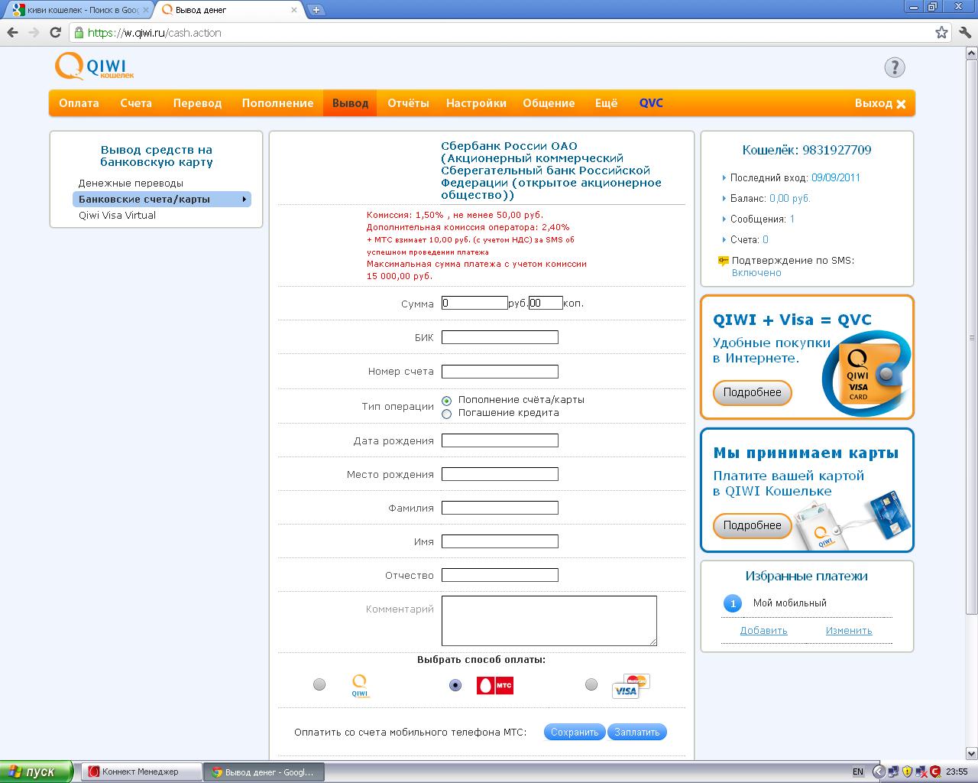
Task: Open the Windows пуск start button
Action: [37, 772]
